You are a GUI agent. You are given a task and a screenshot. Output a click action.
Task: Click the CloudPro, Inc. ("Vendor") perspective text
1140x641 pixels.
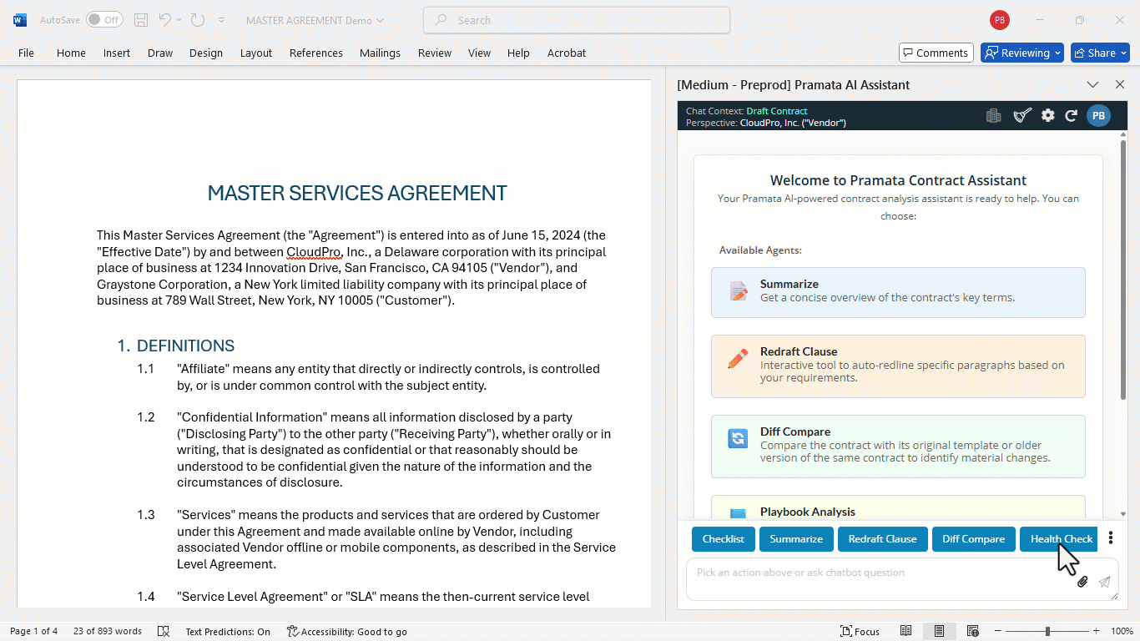point(793,123)
